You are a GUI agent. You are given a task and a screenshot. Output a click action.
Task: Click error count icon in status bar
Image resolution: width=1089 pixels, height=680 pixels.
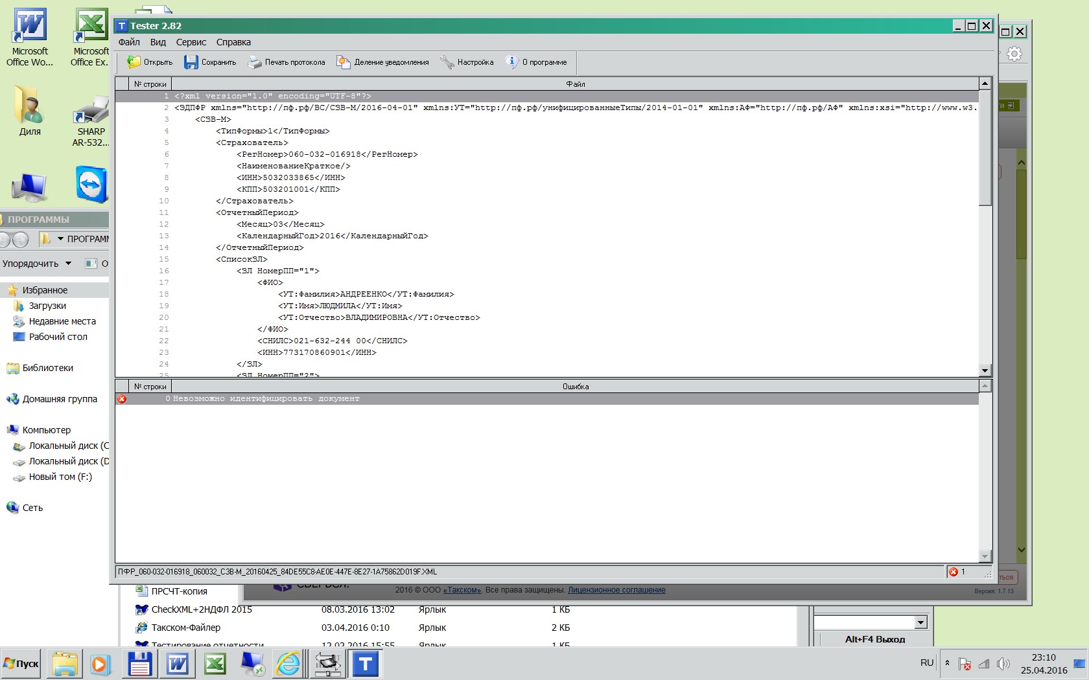point(954,572)
